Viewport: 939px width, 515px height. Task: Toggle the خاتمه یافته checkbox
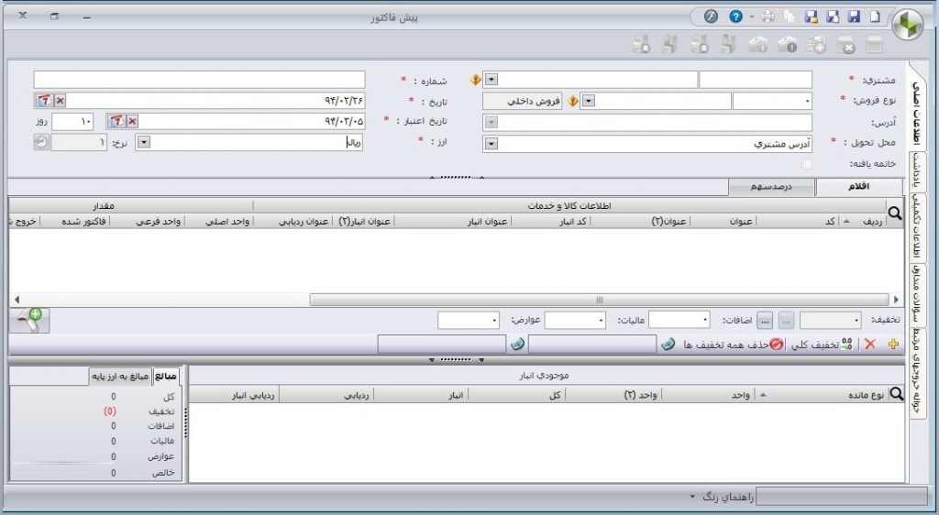(807, 164)
